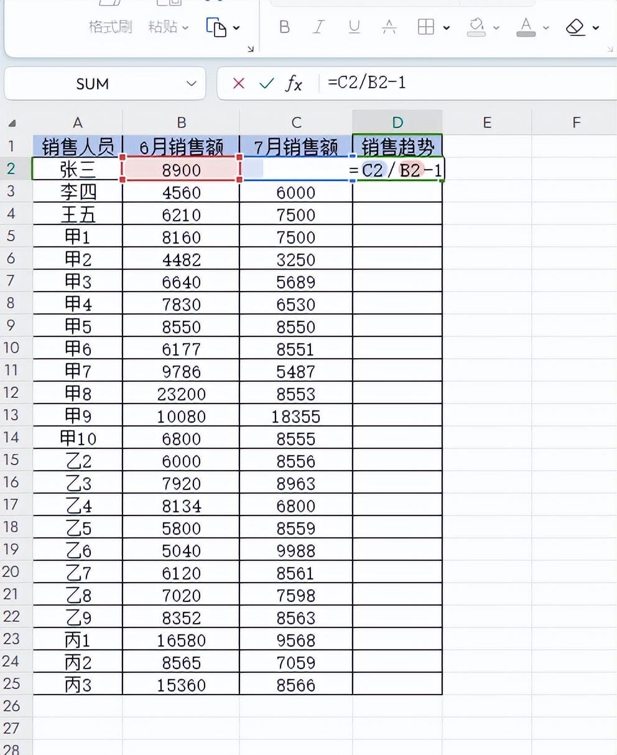Viewport: 617px width, 755px height.
Task: Click cell containing 甲10
Action: click(x=77, y=438)
